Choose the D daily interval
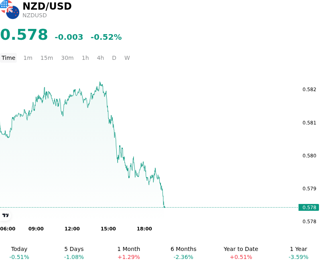The height and width of the screenshot is (265, 321). 114,58
